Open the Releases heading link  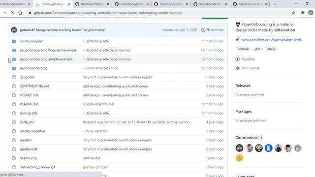(x=243, y=86)
